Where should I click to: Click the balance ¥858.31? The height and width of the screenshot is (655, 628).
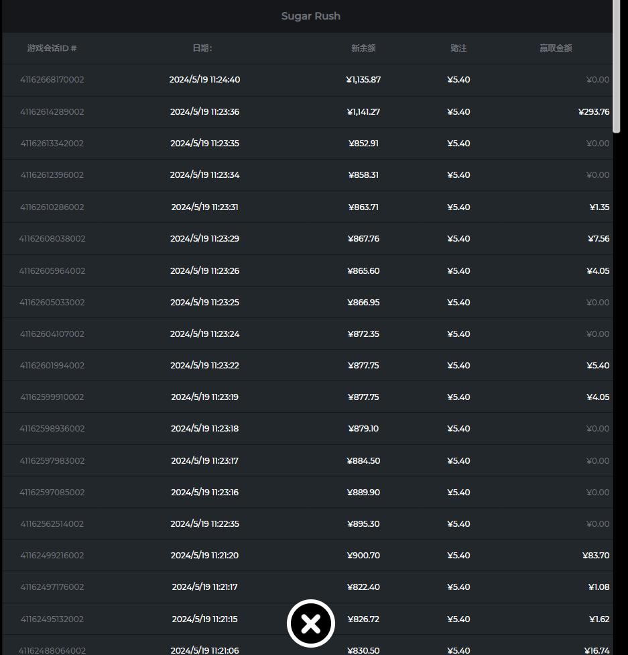point(363,174)
